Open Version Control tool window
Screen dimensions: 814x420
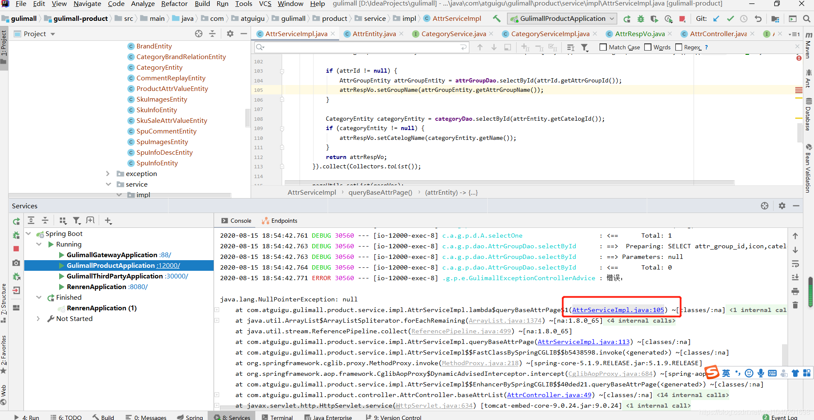(x=393, y=417)
